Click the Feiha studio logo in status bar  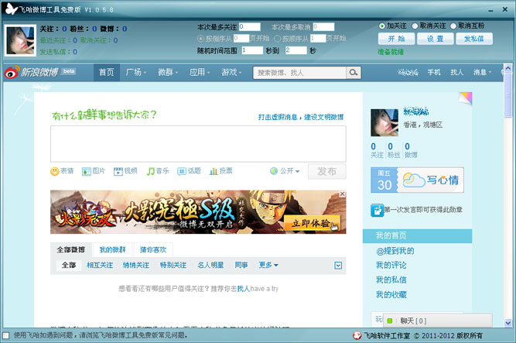357,335
